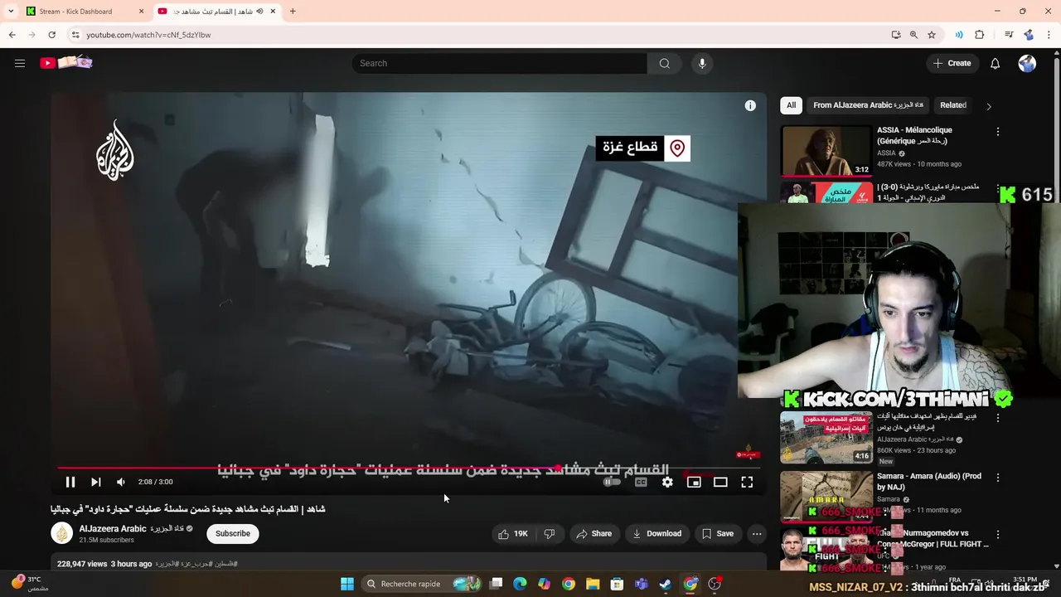Screen dimensions: 1061x597
Task: Start voice search with the microphone
Action: tap(702, 63)
